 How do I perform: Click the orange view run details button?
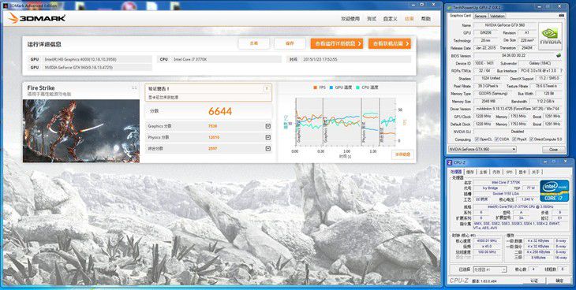pos(336,43)
